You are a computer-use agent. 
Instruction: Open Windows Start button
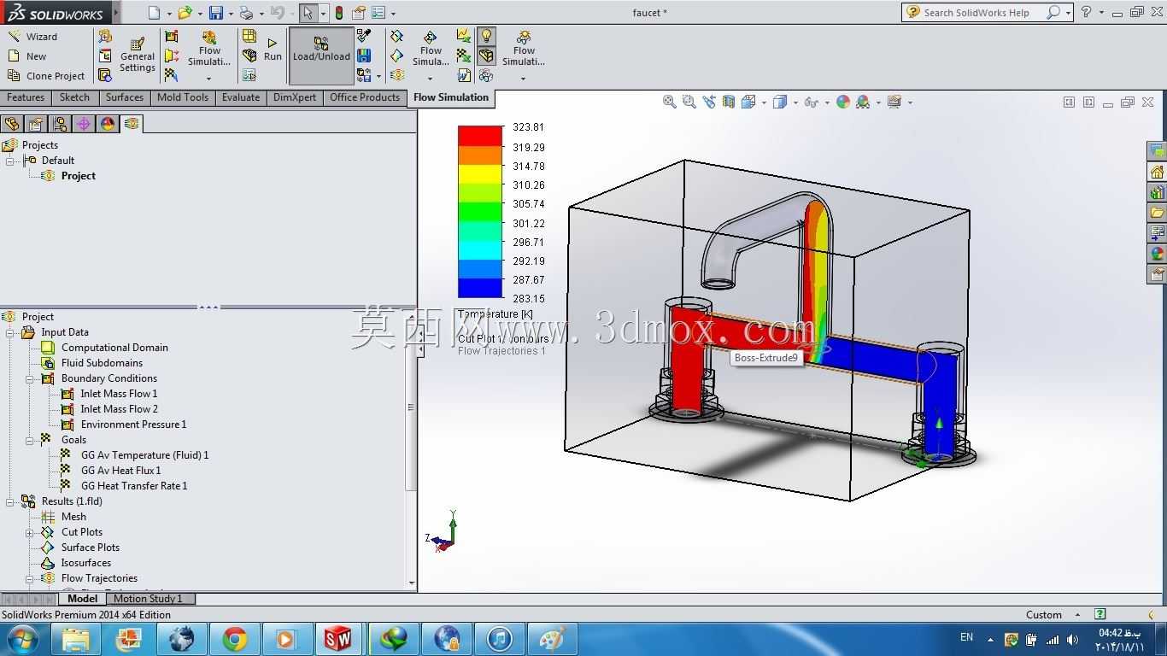pos(21,638)
